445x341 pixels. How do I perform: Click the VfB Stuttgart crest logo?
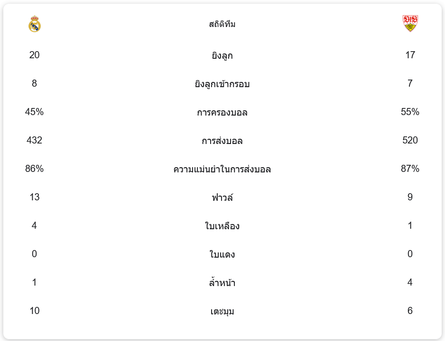tap(410, 24)
